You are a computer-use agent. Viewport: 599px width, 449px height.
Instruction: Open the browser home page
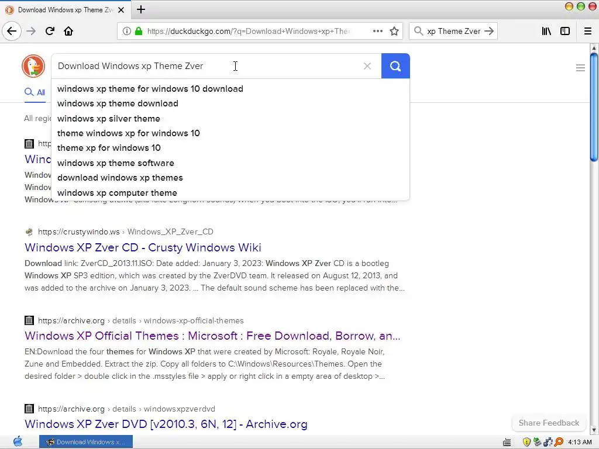point(68,31)
